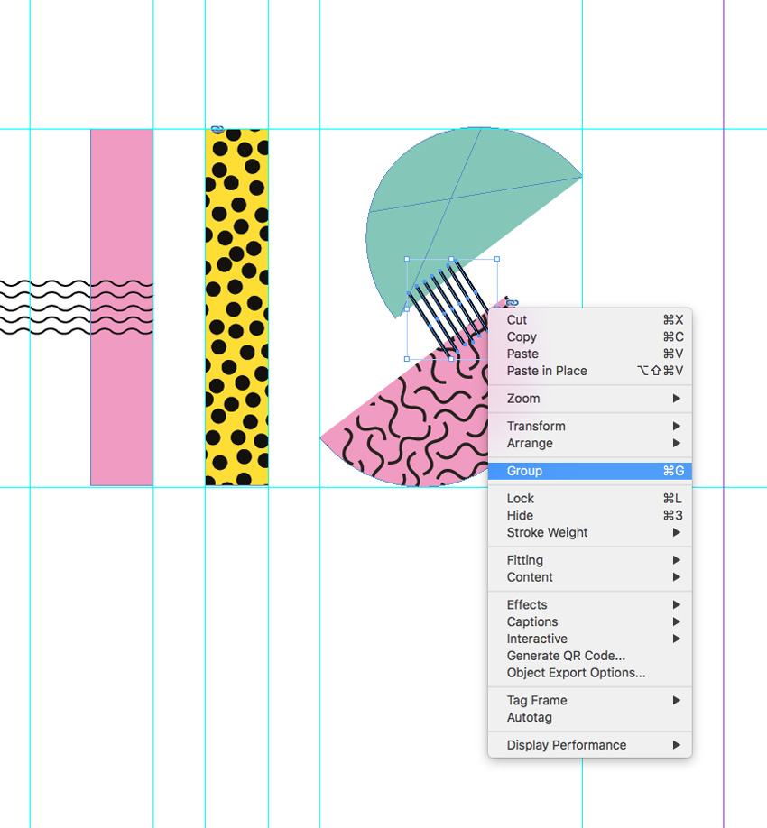Viewport: 767px width, 828px height.
Task: Open the Transform submenu
Action: tap(589, 426)
